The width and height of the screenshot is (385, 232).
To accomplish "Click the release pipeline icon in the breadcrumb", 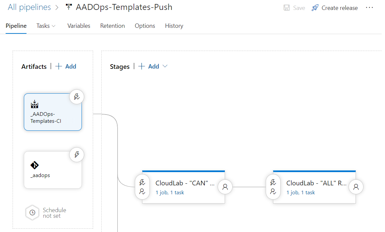I will tap(69, 6).
